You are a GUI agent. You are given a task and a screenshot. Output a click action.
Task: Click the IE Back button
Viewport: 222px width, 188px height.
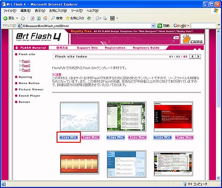point(9,18)
